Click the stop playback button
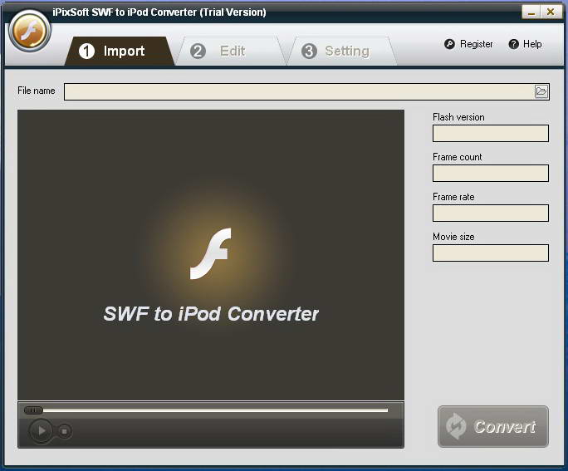This screenshot has width=568, height=471. point(65,431)
